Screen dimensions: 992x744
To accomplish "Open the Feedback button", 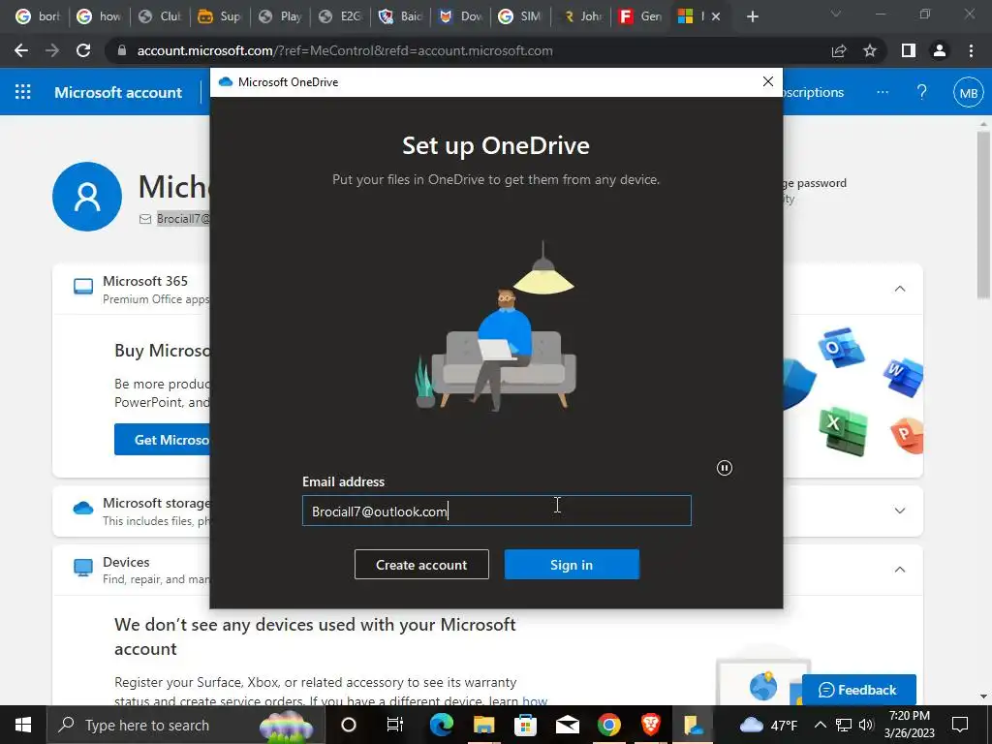I will 858,690.
